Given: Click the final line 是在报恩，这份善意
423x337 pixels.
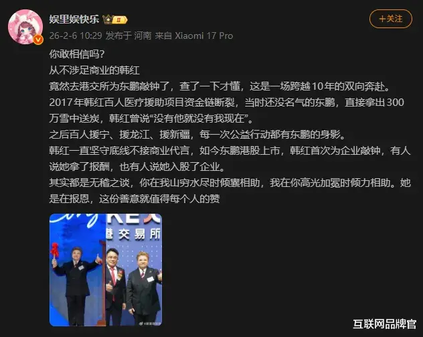Looking at the screenshot, I should tap(135, 199).
